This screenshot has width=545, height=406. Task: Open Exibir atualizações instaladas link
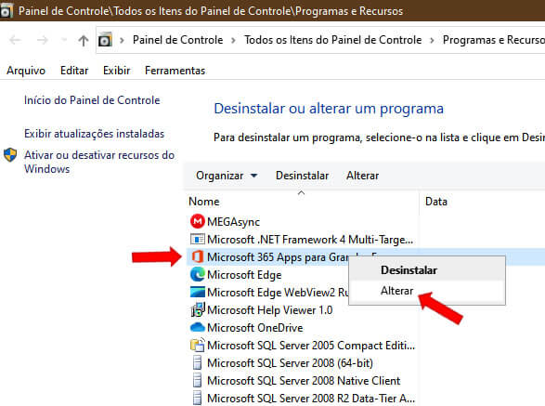pos(94,134)
